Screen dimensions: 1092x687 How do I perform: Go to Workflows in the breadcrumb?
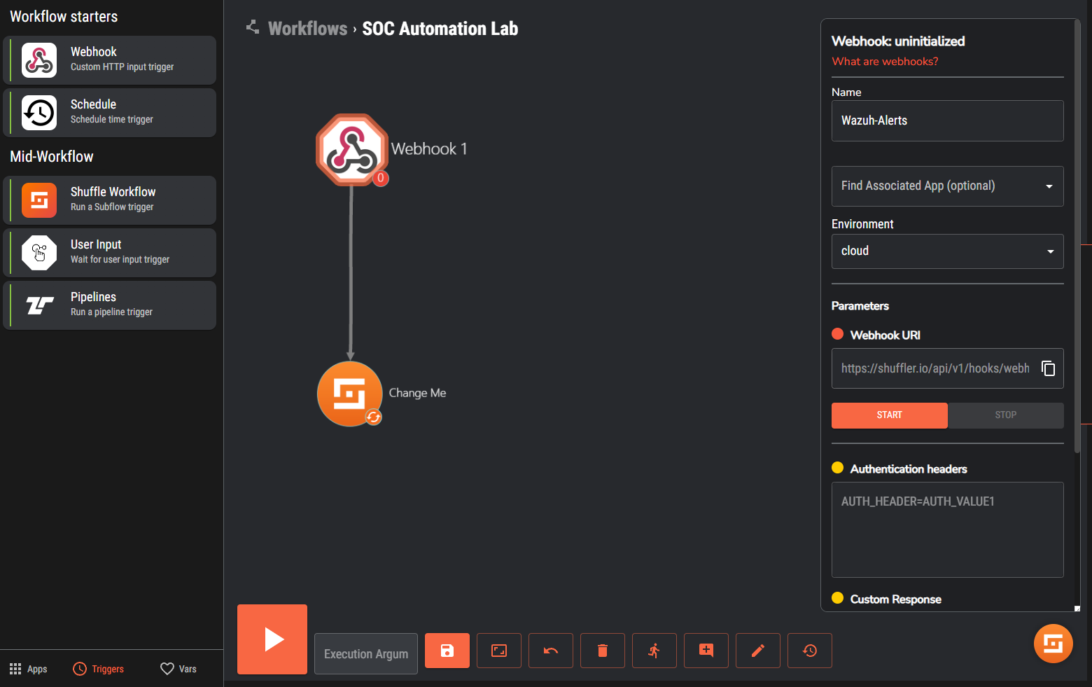pos(308,29)
